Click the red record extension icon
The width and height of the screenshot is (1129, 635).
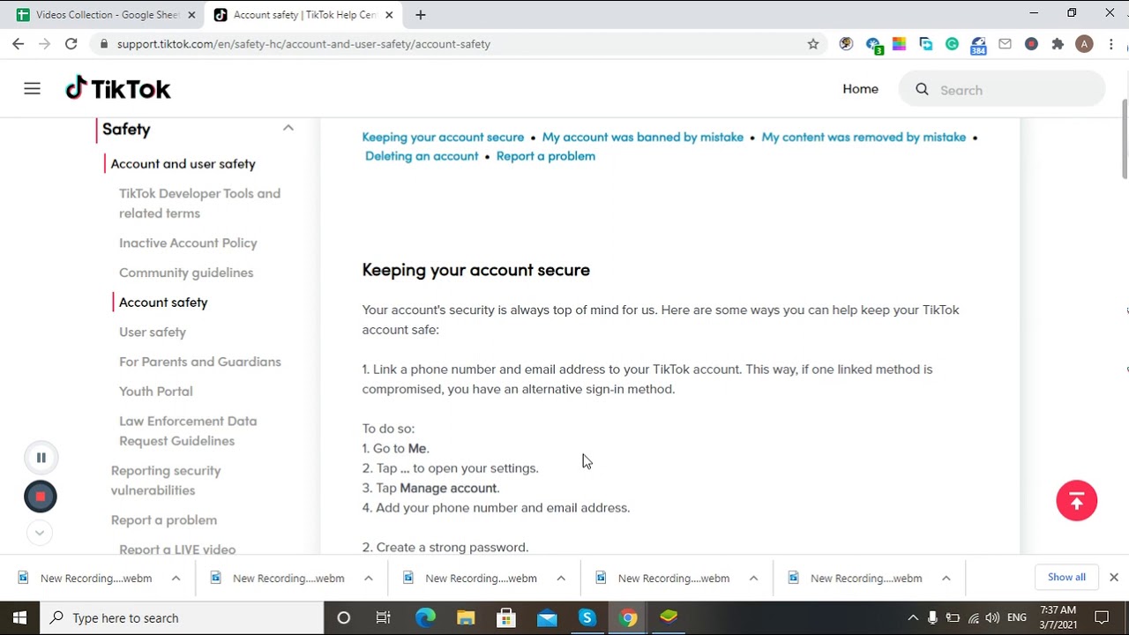(1031, 44)
